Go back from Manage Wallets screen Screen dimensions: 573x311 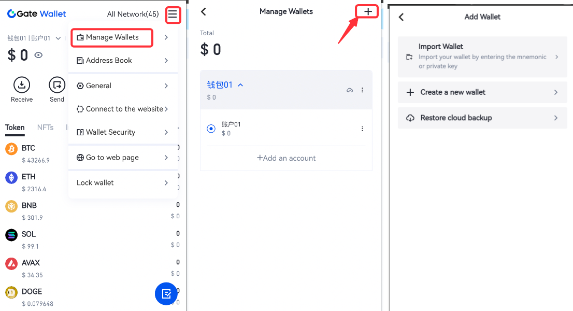[204, 11]
